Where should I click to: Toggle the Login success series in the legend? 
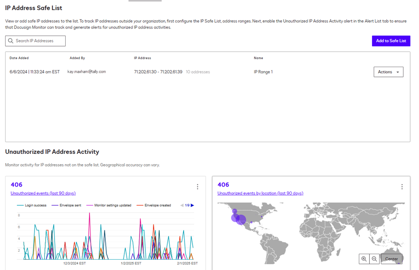click(34, 205)
